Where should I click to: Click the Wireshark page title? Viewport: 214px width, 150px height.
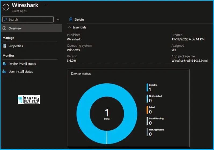(x=25, y=5)
